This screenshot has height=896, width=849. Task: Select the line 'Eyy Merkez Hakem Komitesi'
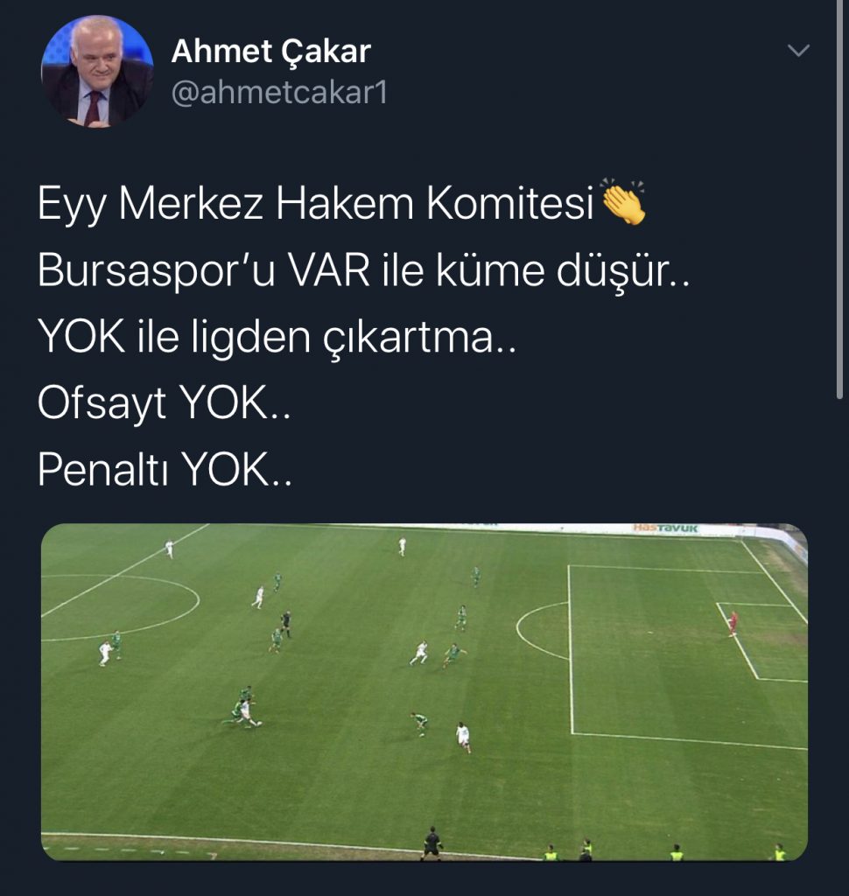point(316,203)
